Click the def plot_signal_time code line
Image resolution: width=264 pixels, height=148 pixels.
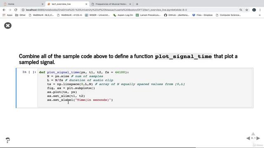(84, 72)
